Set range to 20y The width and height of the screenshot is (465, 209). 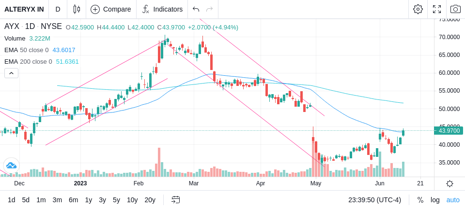click(x=150, y=200)
